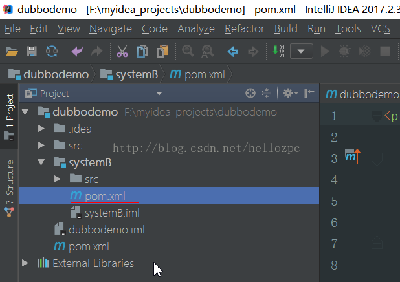Click the Cut scissors icon
400x282 pixels.
point(122,52)
